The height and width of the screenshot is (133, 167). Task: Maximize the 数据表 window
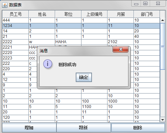pos(145,4)
